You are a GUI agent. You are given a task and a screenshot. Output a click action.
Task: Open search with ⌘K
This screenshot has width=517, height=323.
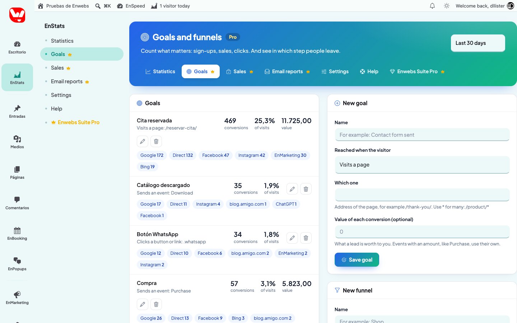click(103, 6)
